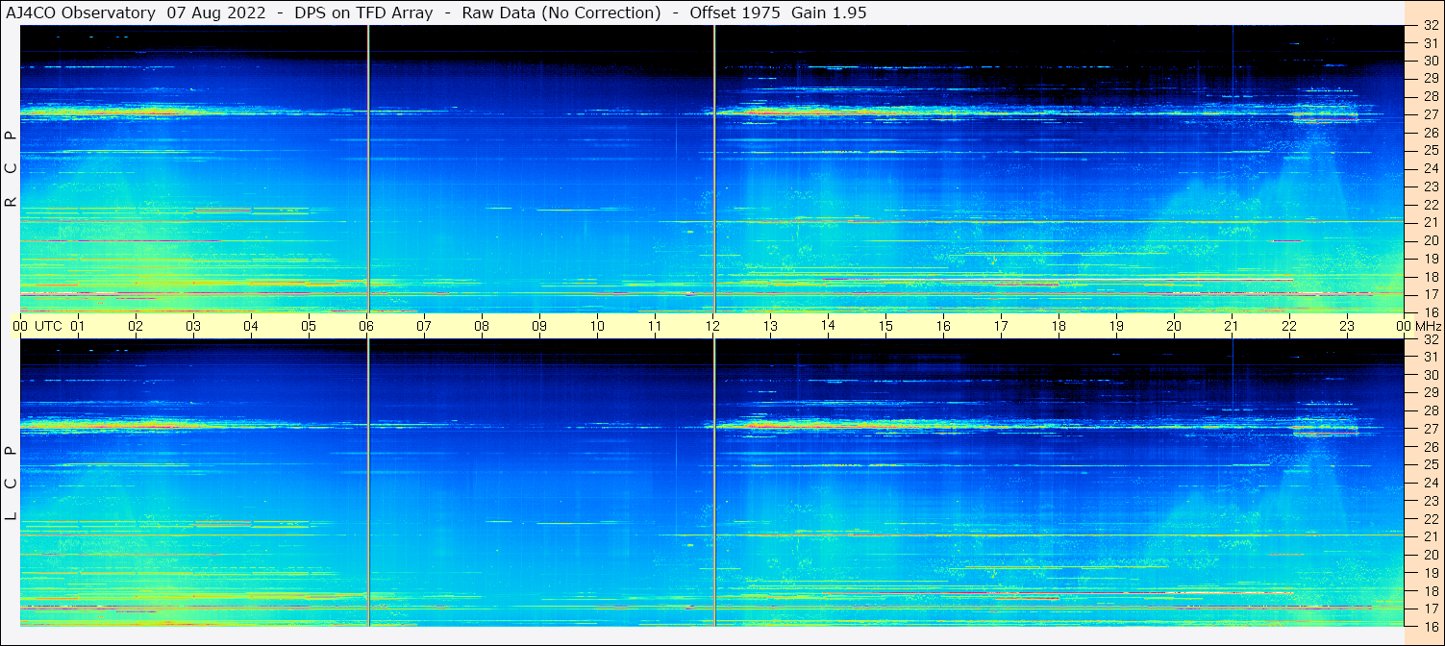
Task: Click the 'AJ4CO Observatory' title text
Action: [80, 13]
